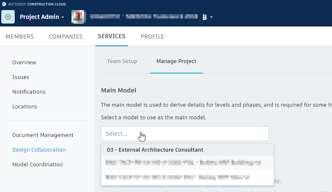Viewport: 332px width, 192px height.
Task: Select the Manage Project tab
Action: [176, 61]
